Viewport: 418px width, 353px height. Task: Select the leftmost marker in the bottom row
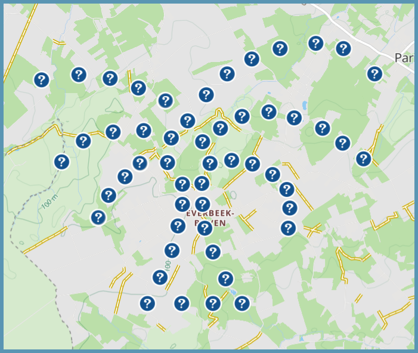point(147,304)
